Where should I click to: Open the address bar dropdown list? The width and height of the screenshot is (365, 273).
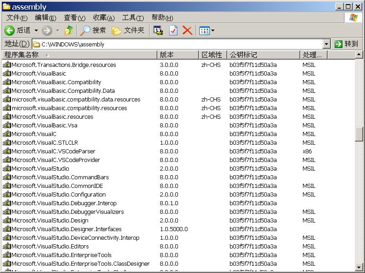coord(327,44)
